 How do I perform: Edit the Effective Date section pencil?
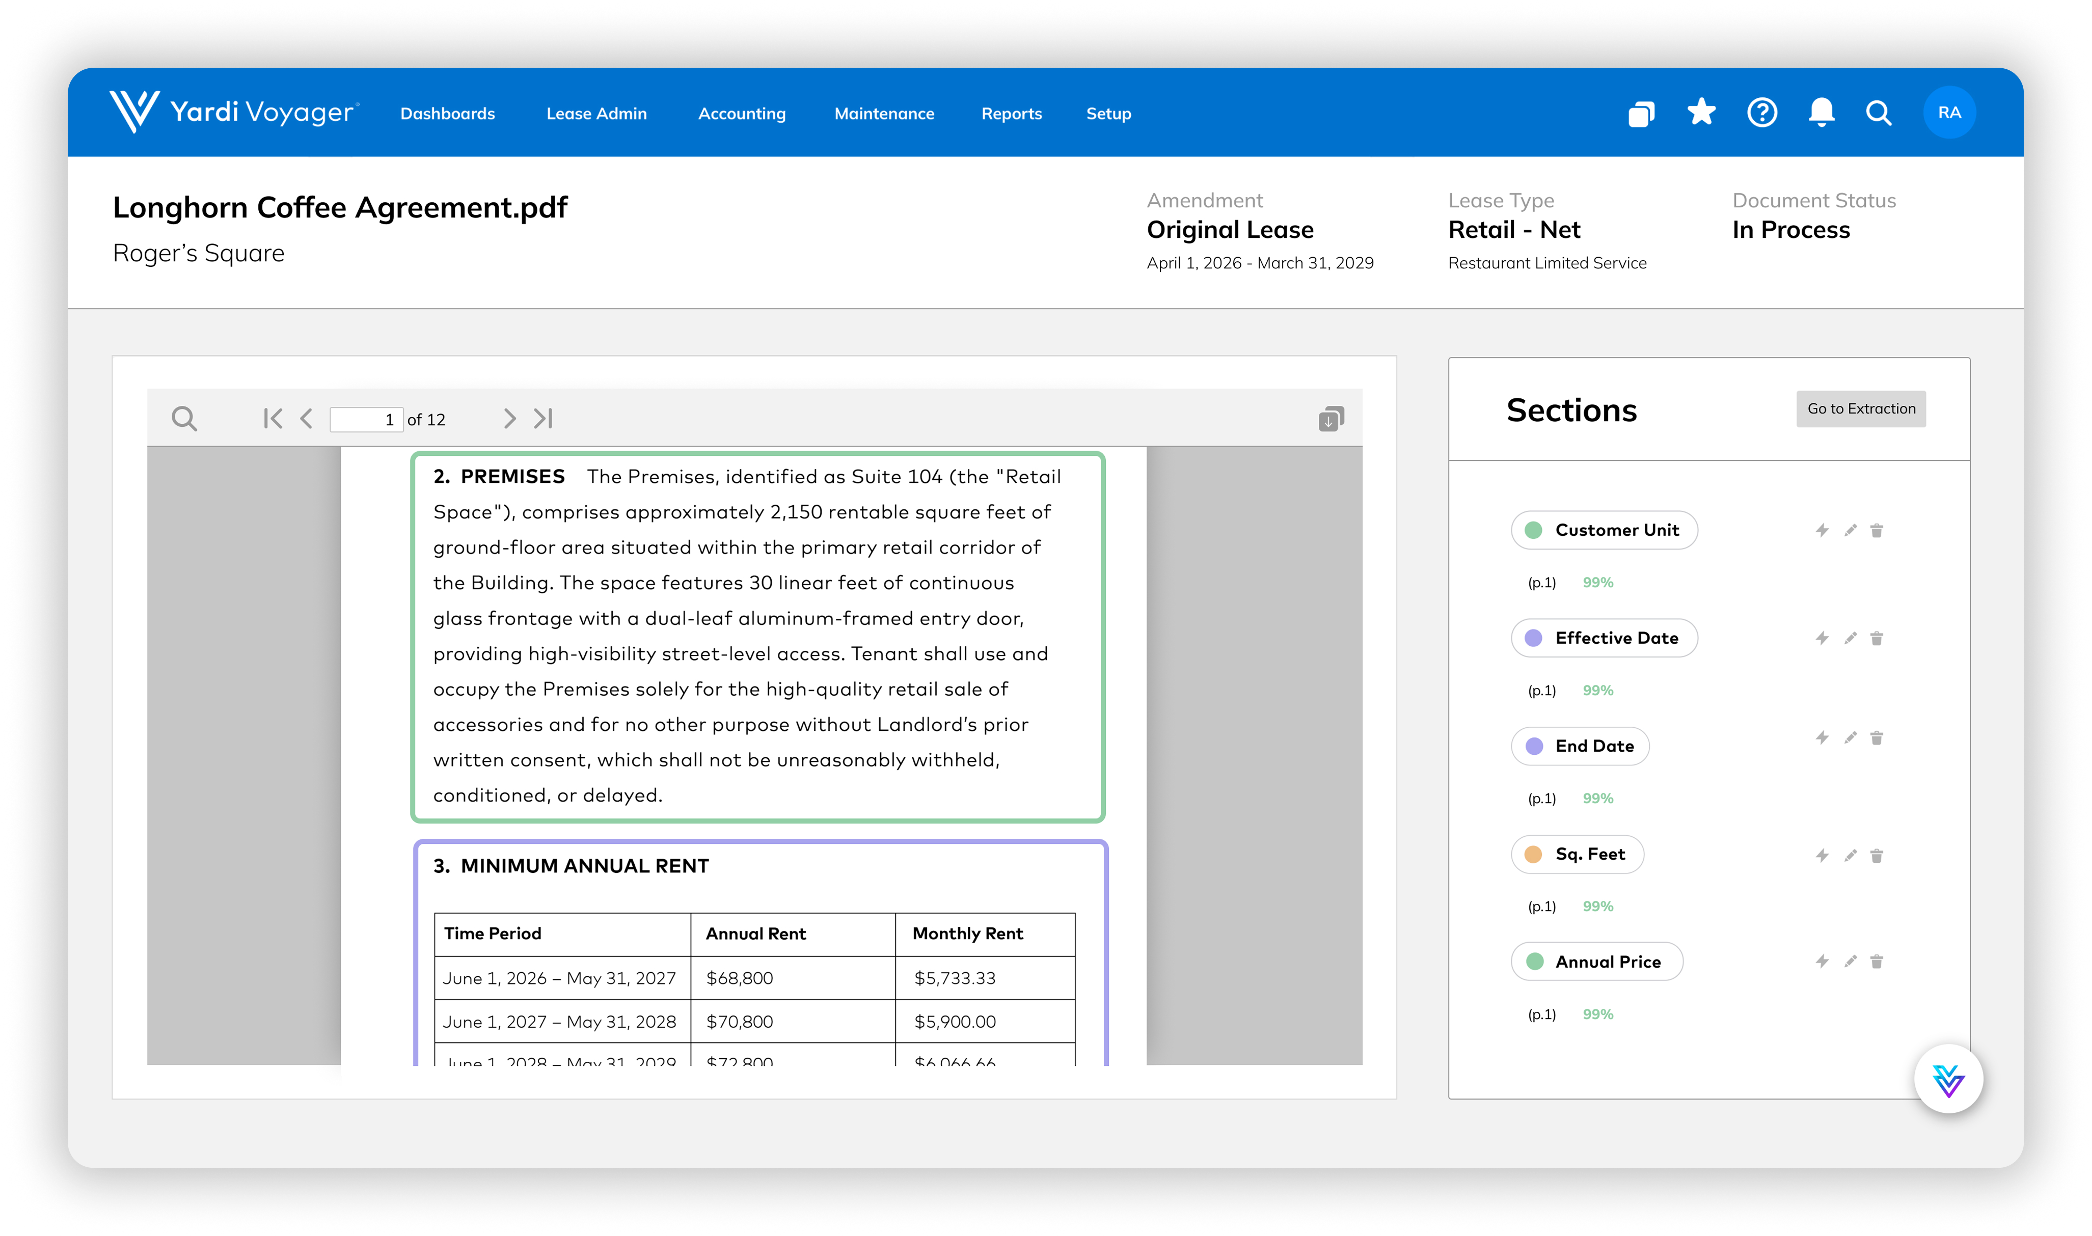click(1850, 638)
